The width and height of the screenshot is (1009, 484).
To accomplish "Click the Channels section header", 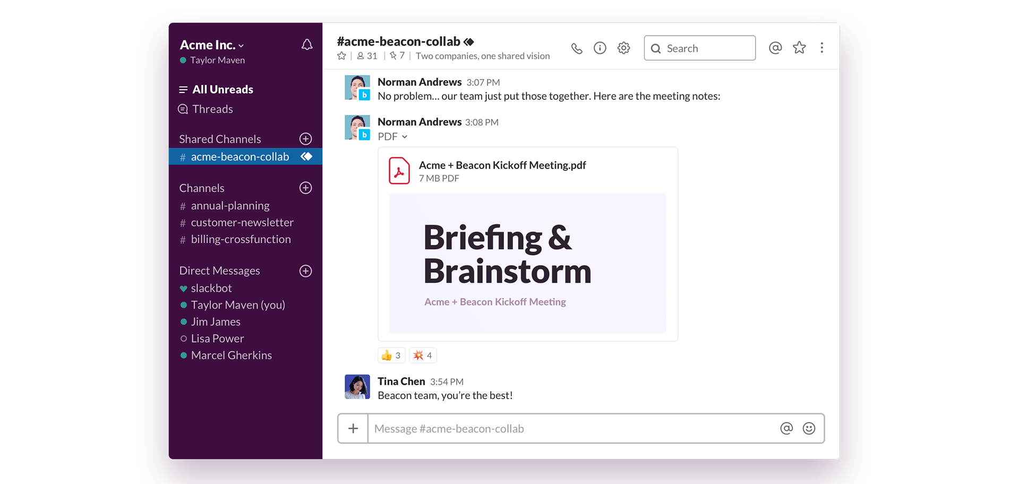I will 202,188.
